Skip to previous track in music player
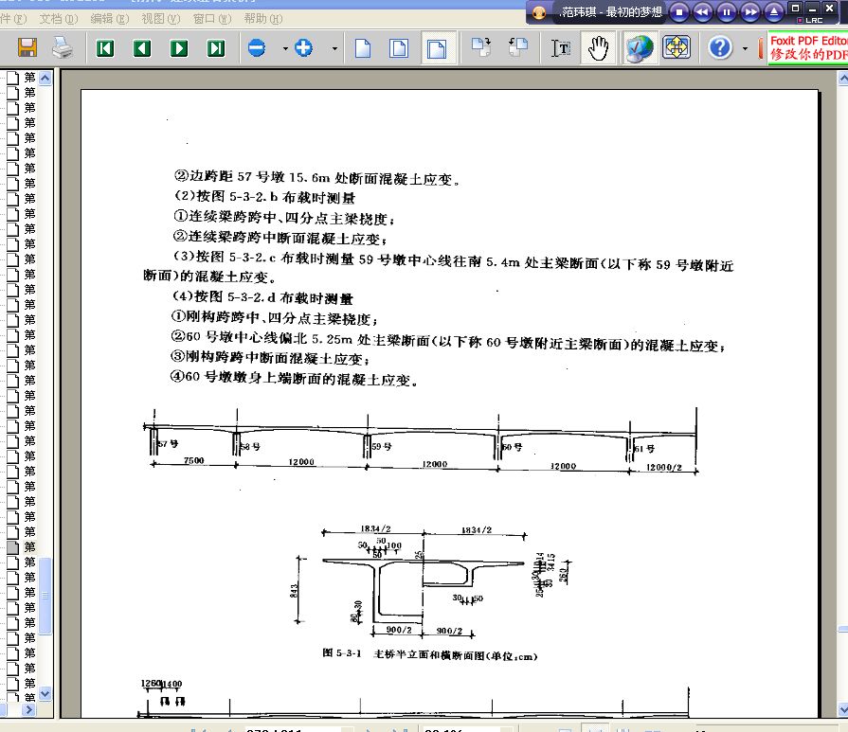This screenshot has height=732, width=848. [x=702, y=12]
